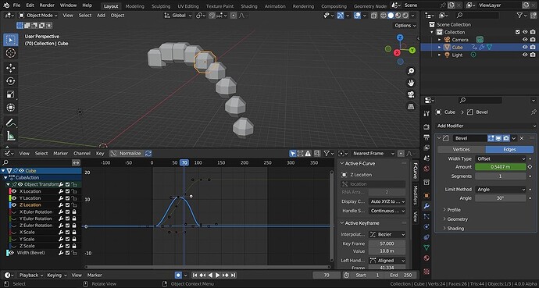Activate the Rotate tool
Image resolution: width=539 pixels, height=288 pixels.
[11, 81]
